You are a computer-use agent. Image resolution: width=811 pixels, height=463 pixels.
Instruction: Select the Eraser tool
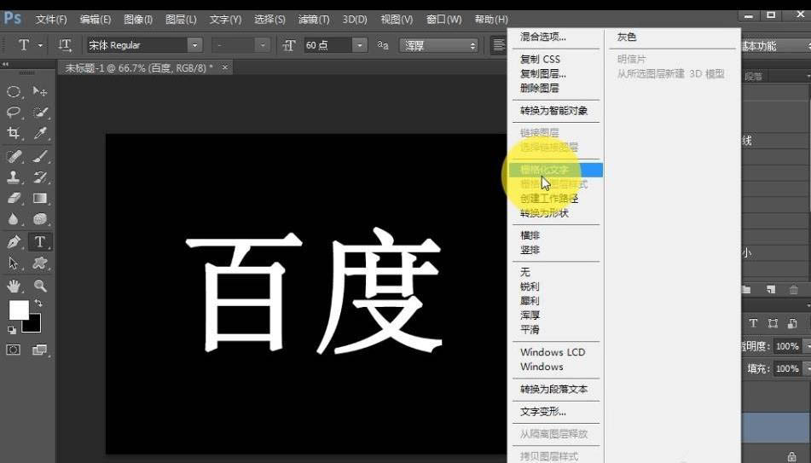14,198
